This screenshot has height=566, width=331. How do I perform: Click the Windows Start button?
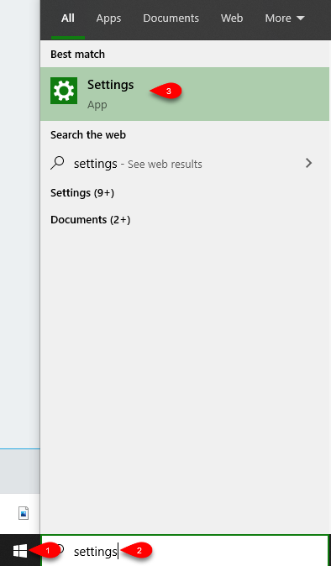point(20,551)
